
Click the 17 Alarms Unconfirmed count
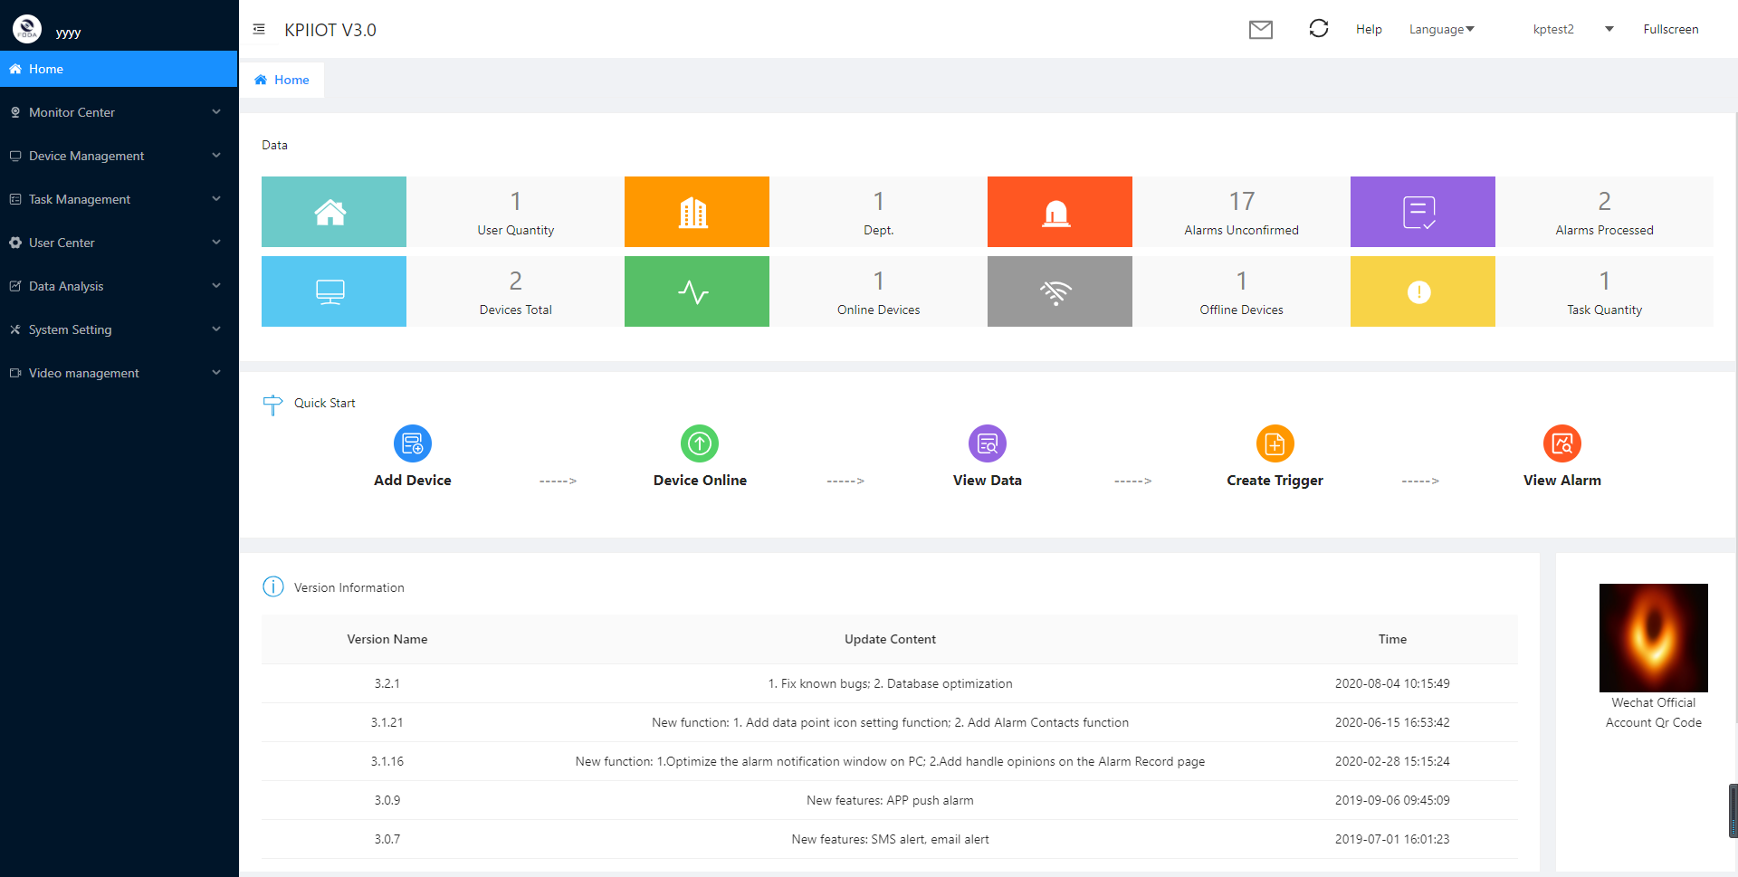[1242, 201]
